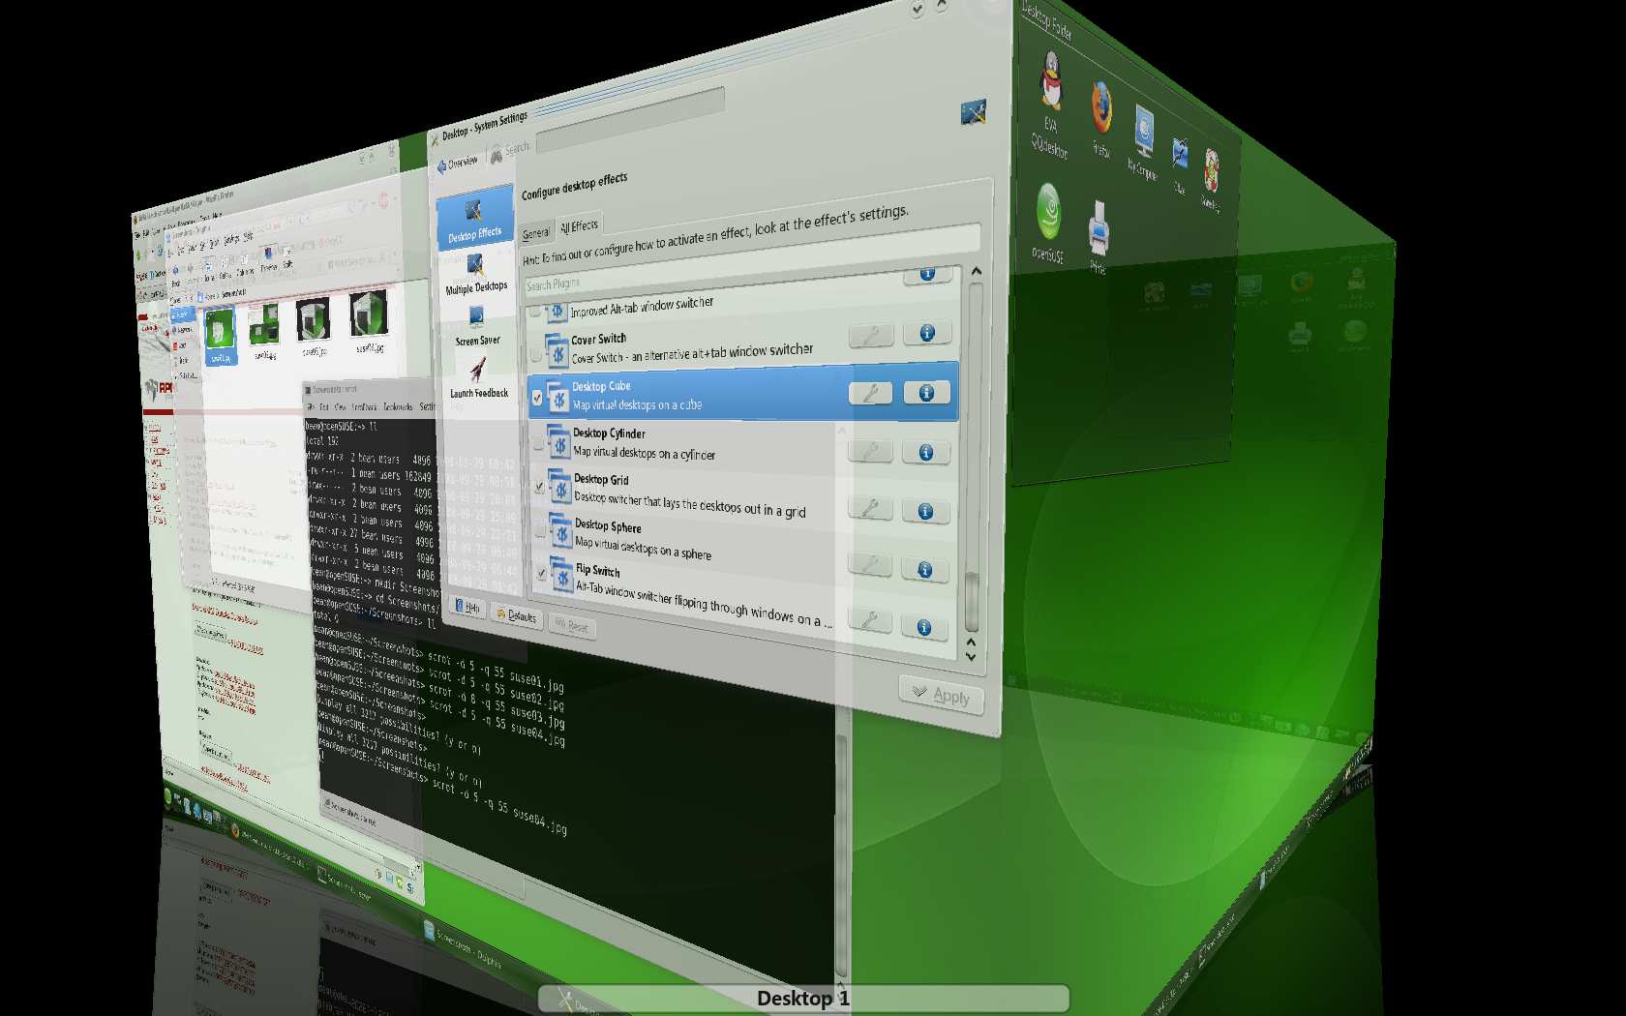
Task: Show info about Desktop Cylinder effect
Action: (x=926, y=452)
